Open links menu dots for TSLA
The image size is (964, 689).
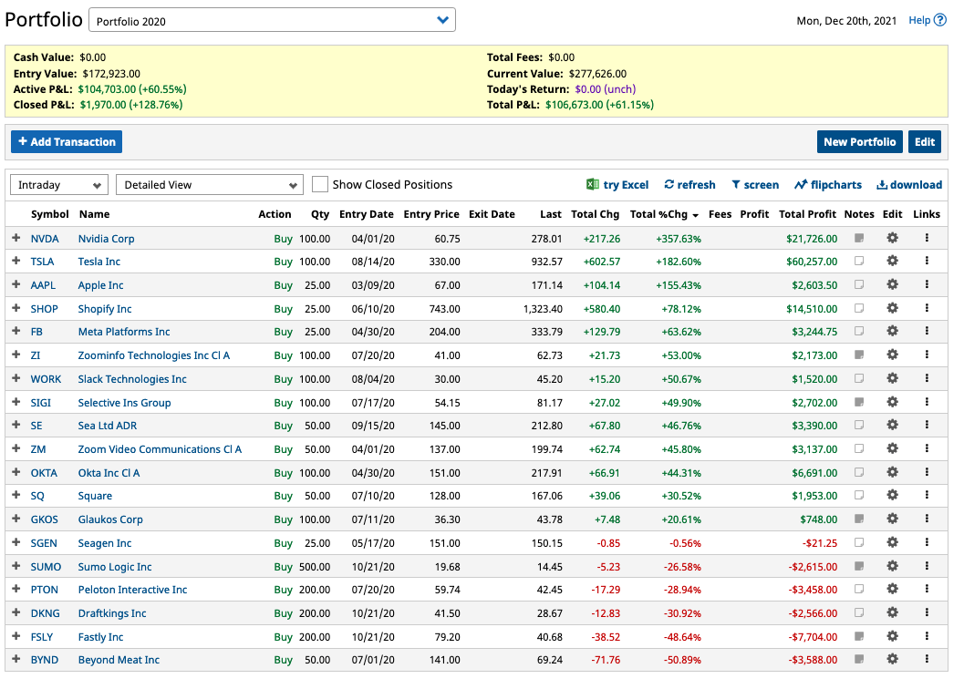[927, 261]
